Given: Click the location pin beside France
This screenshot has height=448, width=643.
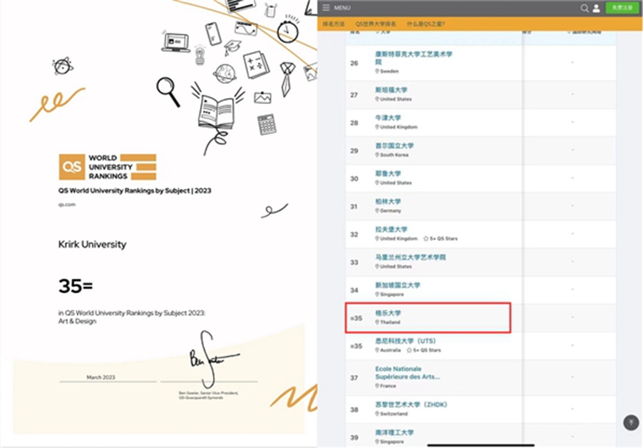Looking at the screenshot, I should 377,386.
